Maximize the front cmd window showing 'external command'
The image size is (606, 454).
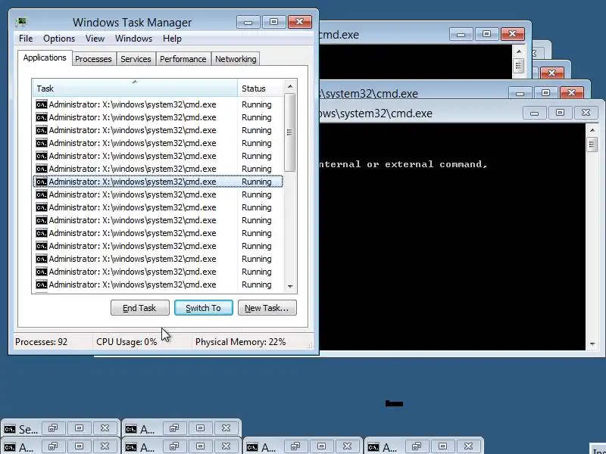click(x=560, y=113)
